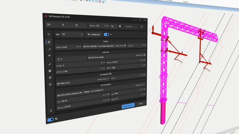Open the Type TTC dropdown
The height and width of the screenshot is (134, 239).
click(x=72, y=34)
